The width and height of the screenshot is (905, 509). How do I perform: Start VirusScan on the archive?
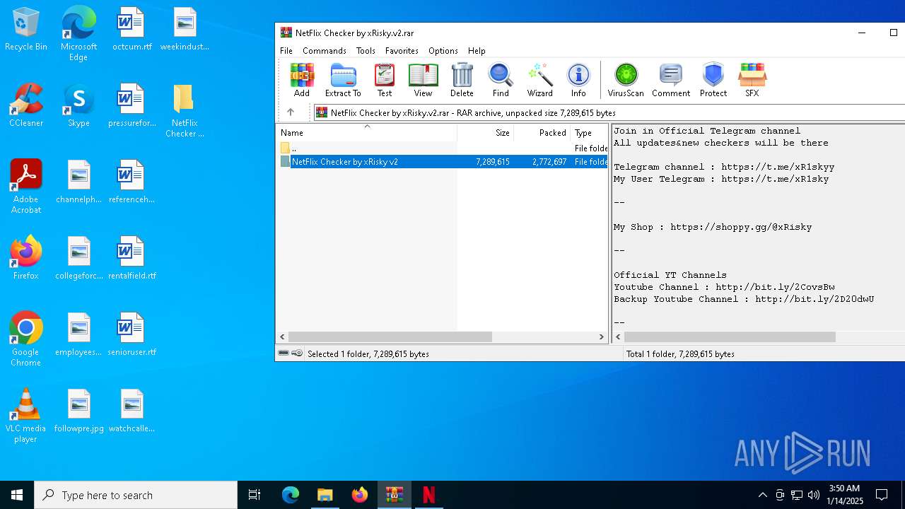626,80
